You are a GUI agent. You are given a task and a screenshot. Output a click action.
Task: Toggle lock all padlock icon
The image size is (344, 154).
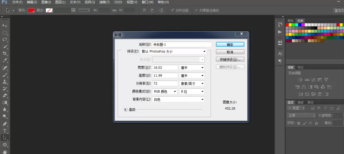316,123
